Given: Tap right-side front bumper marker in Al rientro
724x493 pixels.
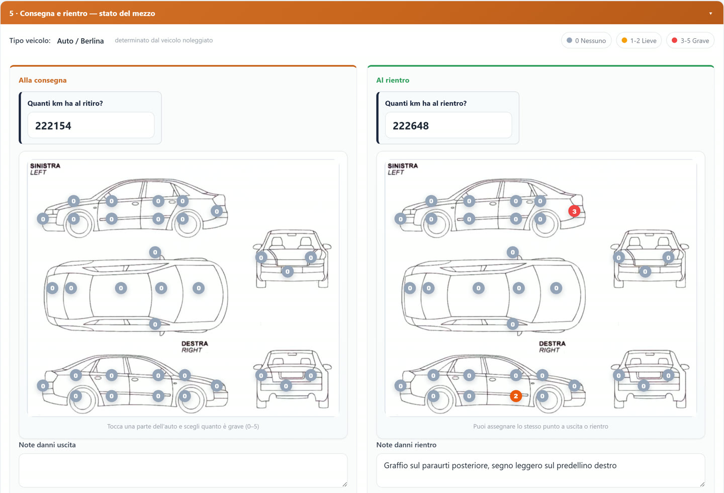Looking at the screenshot, I should click(x=574, y=386).
